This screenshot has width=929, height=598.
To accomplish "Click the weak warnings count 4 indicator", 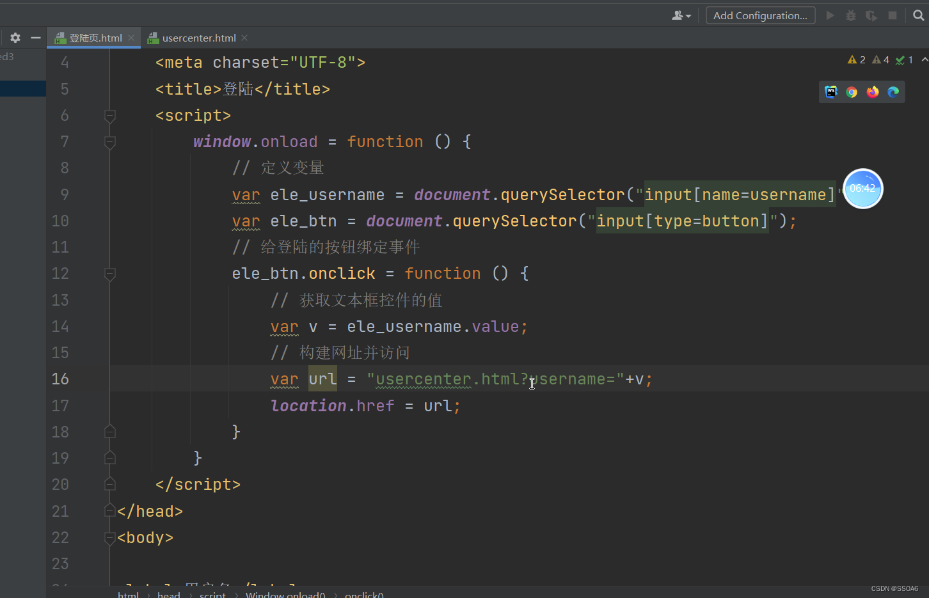I will tap(881, 59).
